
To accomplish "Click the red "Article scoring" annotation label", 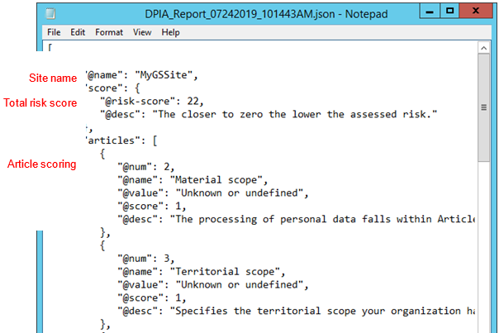I will [x=42, y=164].
